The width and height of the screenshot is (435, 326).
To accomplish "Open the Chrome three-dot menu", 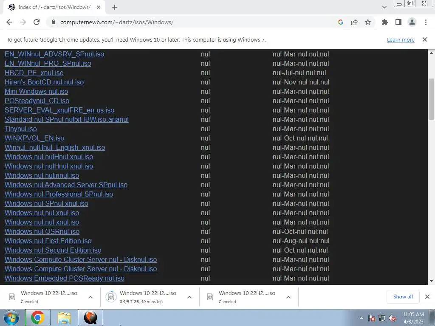I will tap(426, 22).
